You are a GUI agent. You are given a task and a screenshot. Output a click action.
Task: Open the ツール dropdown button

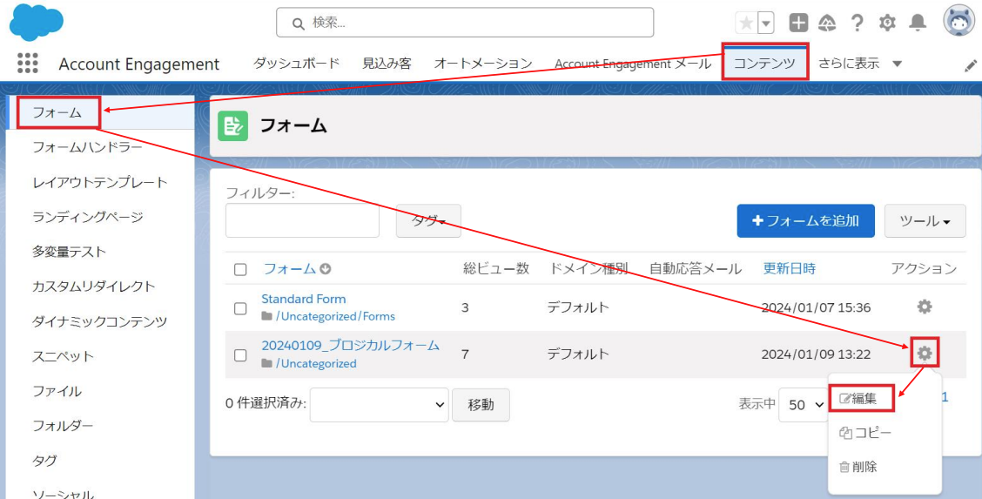click(x=925, y=220)
